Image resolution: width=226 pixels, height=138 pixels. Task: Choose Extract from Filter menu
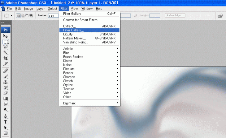coord(89,26)
